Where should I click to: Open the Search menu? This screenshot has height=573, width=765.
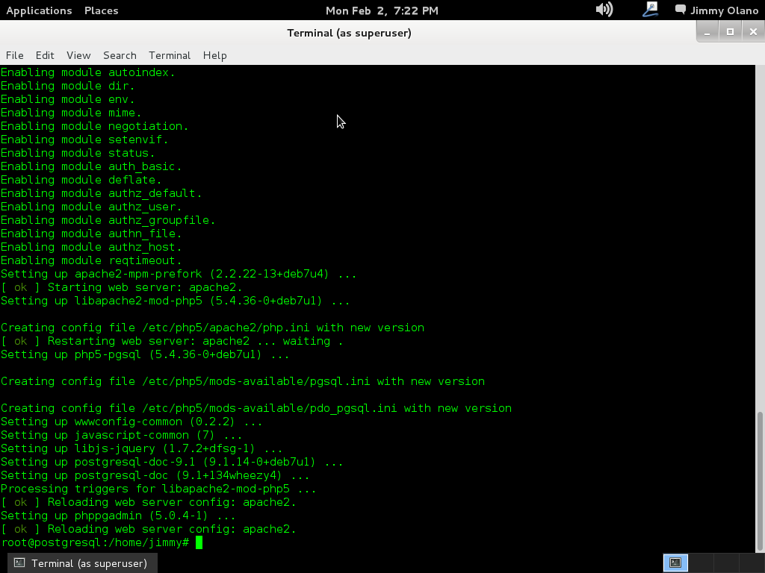pyautogui.click(x=120, y=55)
